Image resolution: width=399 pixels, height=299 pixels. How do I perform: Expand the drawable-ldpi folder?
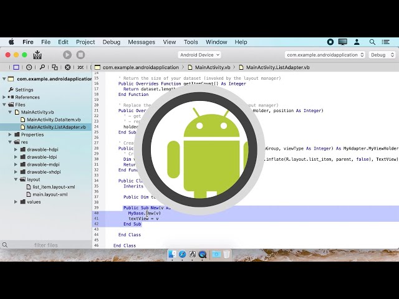coord(16,157)
